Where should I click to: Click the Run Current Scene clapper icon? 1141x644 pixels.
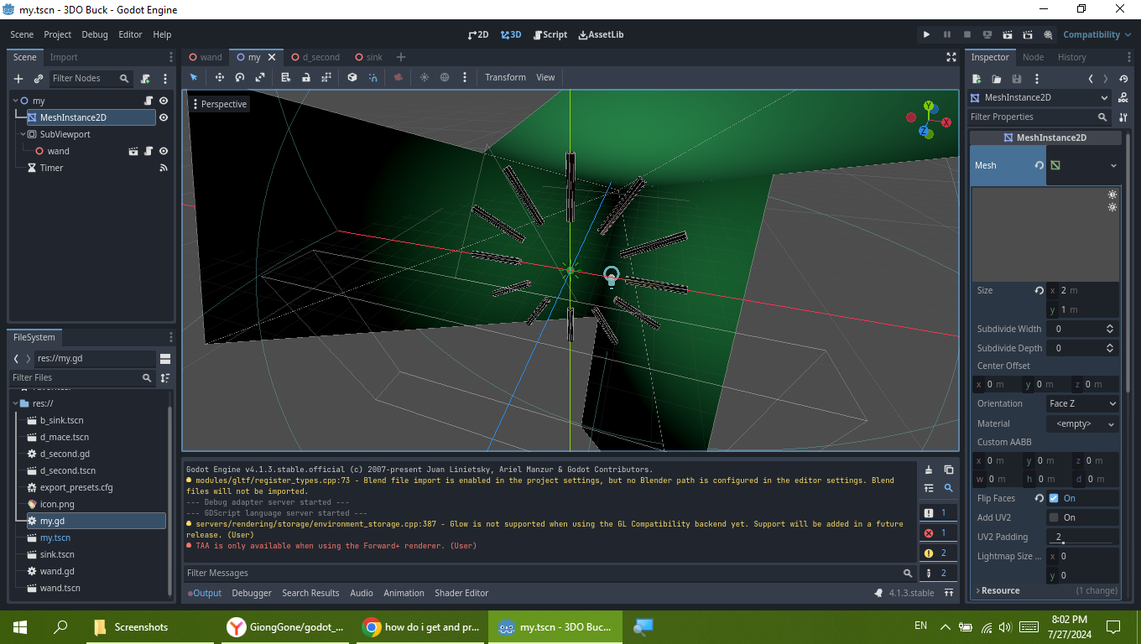click(1008, 34)
